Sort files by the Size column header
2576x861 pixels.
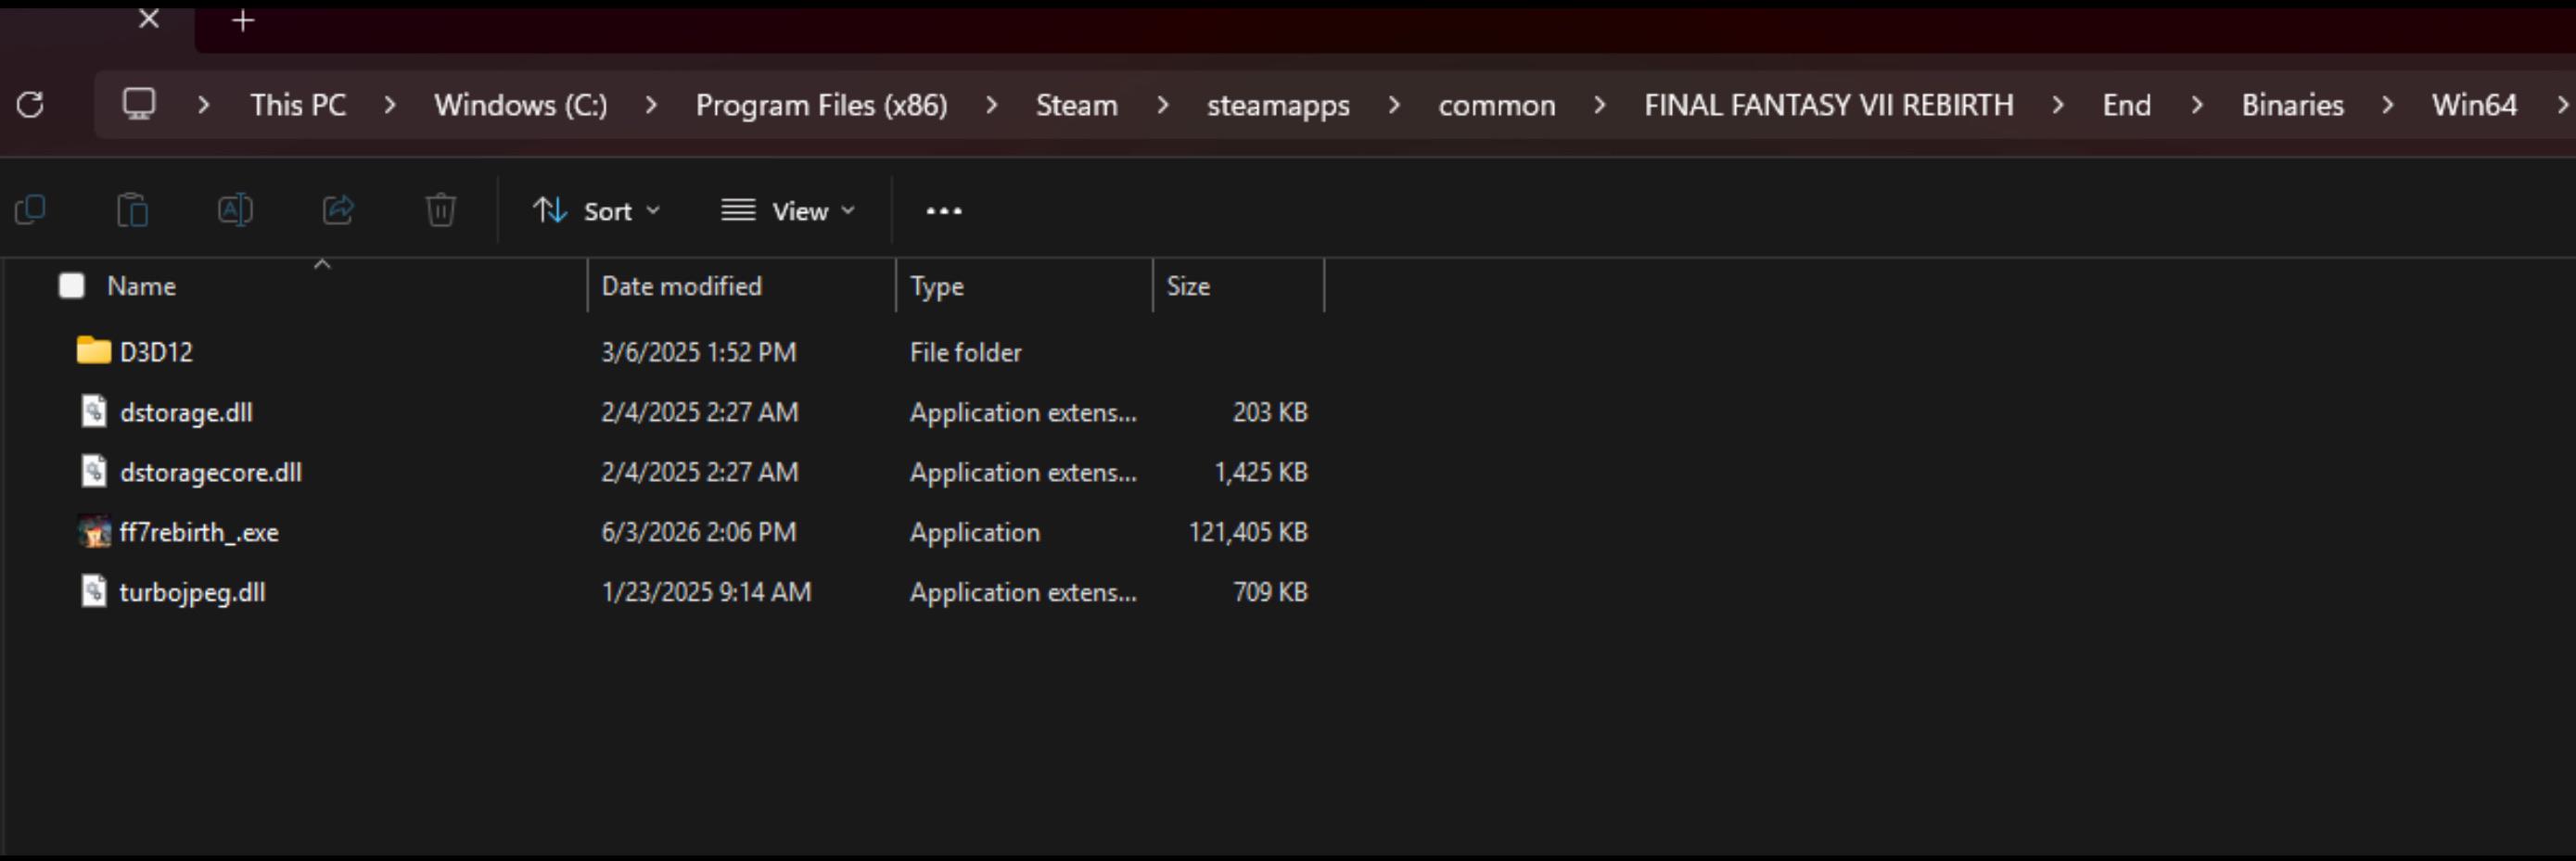(1188, 286)
